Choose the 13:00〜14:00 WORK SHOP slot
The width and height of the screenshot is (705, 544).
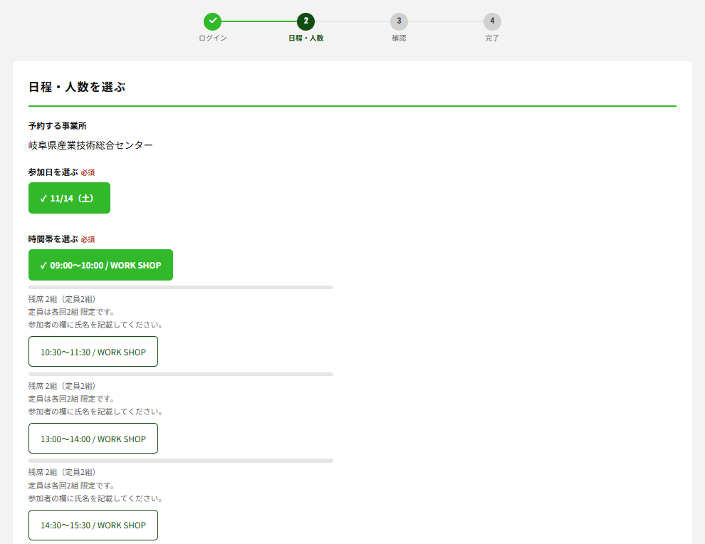(93, 439)
